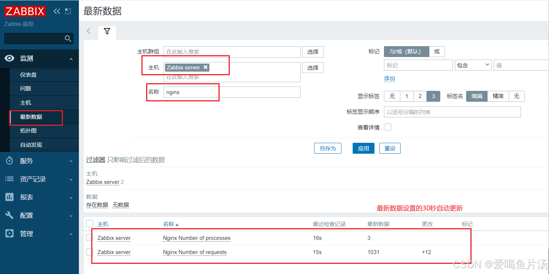The image size is (549, 274).
Task: Tick the select-all checkbox in table header
Action: (x=89, y=223)
